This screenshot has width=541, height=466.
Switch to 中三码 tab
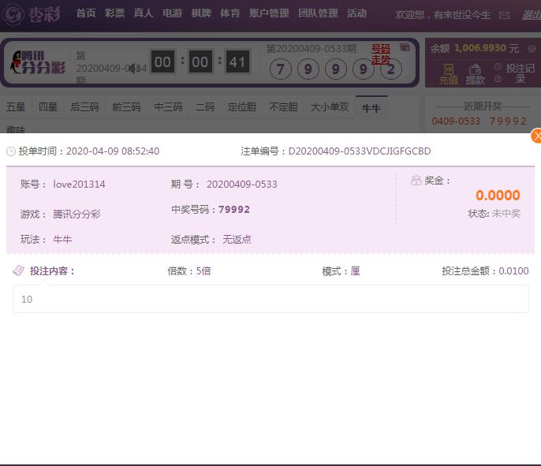(169, 107)
